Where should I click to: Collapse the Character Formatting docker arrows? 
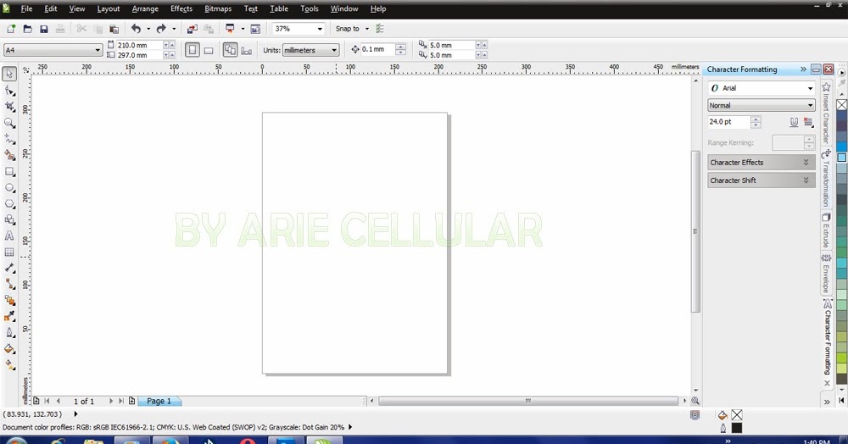point(803,69)
